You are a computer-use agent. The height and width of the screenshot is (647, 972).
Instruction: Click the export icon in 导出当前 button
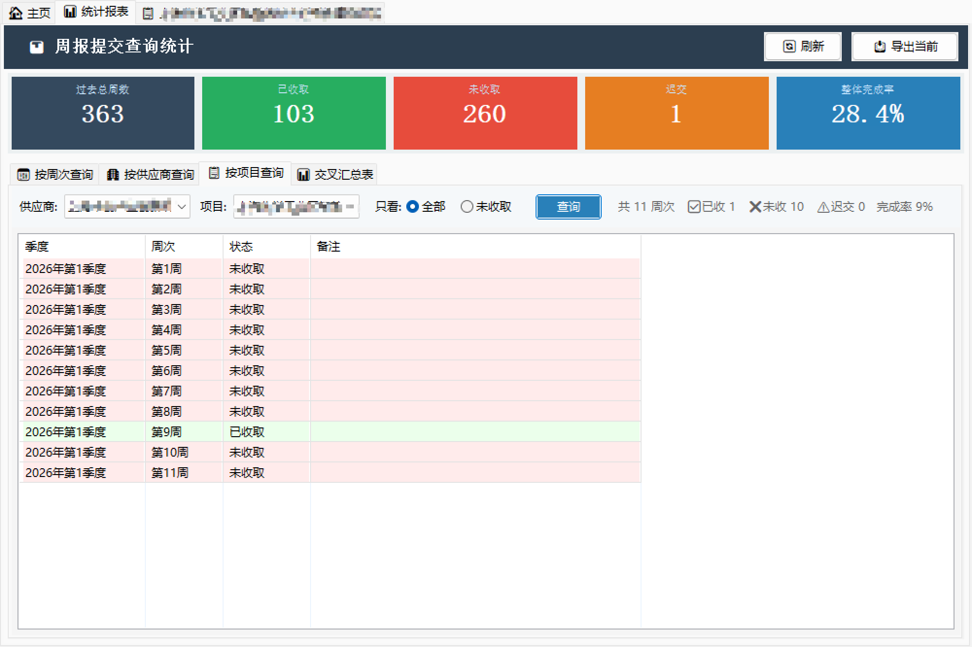click(x=880, y=47)
